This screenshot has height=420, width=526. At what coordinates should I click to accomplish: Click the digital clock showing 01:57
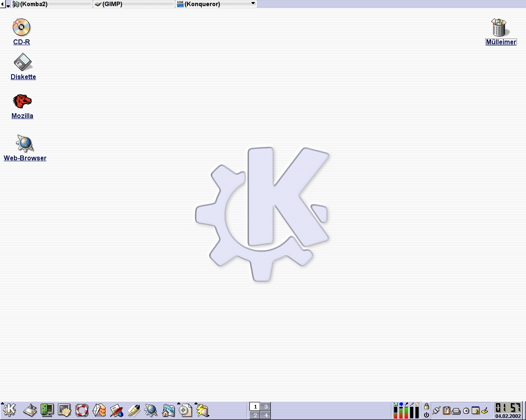click(x=508, y=408)
